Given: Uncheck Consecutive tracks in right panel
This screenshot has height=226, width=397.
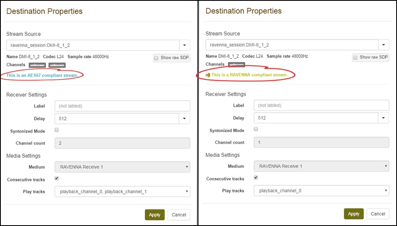Looking at the screenshot, I should [x=256, y=178].
